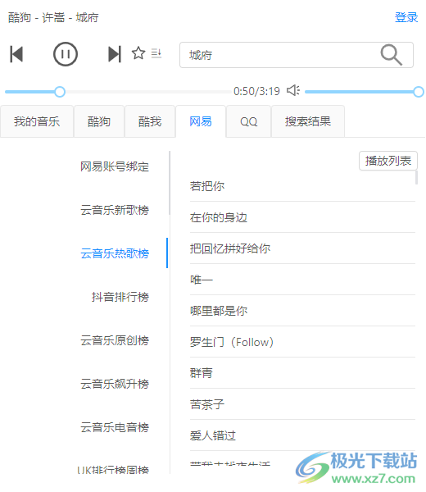The width and height of the screenshot is (426, 492).
Task: Click the volume slider handle
Action: [419, 92]
